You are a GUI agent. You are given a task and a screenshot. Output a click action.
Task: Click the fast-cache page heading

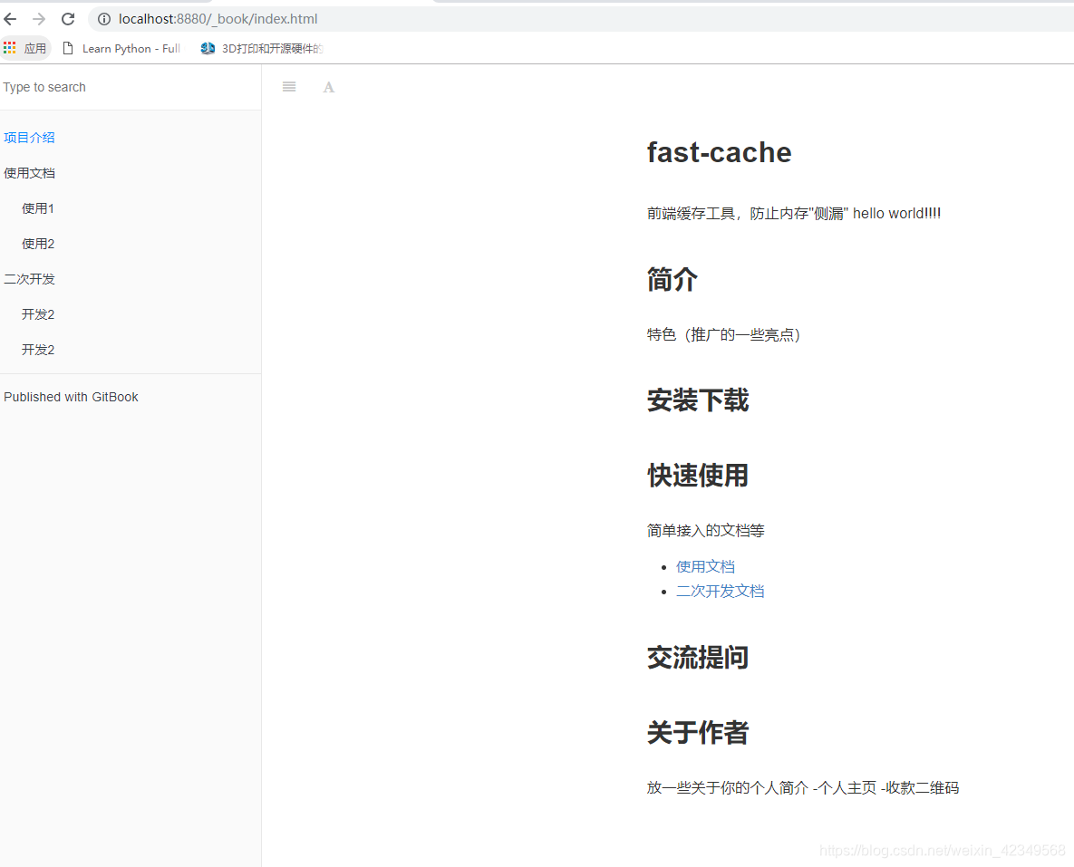tap(720, 152)
